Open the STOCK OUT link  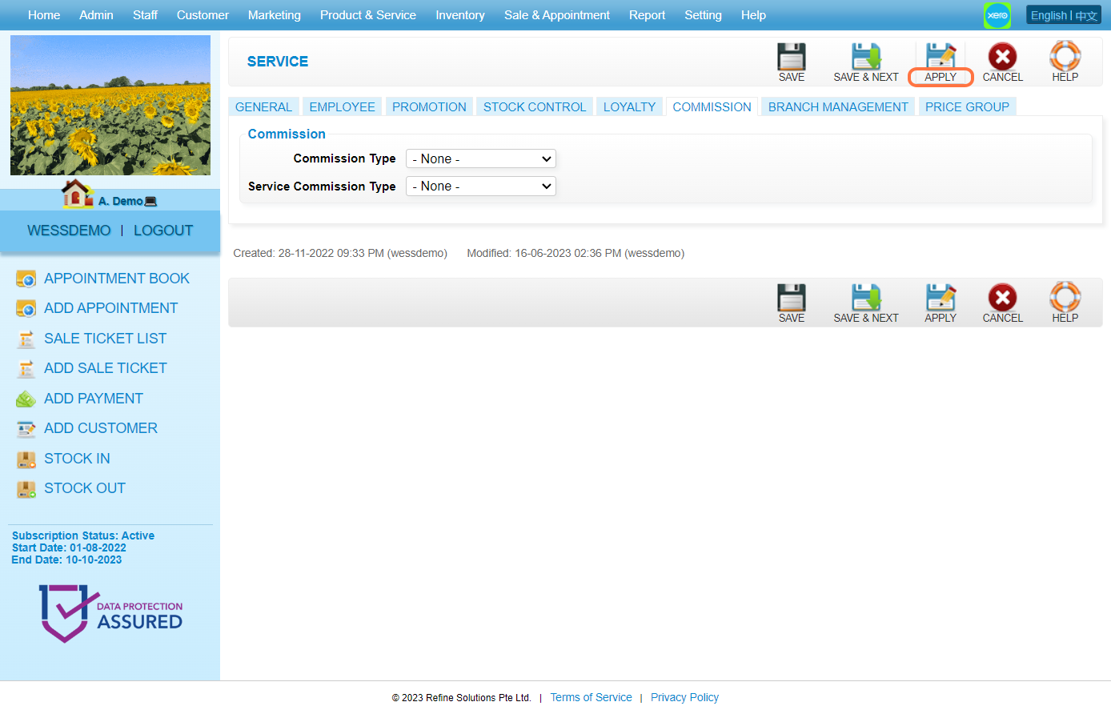(85, 488)
